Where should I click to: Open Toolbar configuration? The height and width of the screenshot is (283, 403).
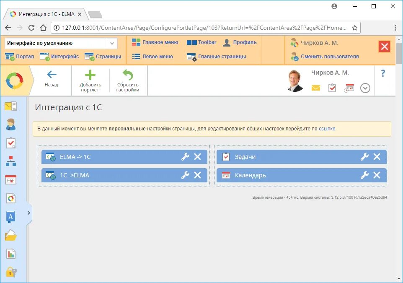point(201,42)
